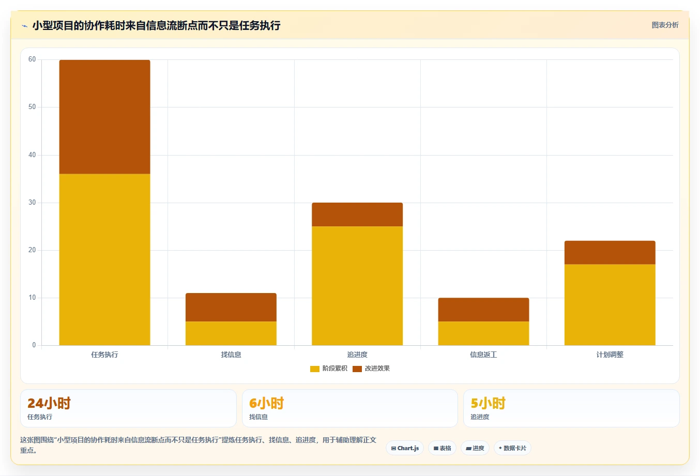Toggle the 阶段累积 legend swatch
This screenshot has width=700, height=476.
pos(314,368)
